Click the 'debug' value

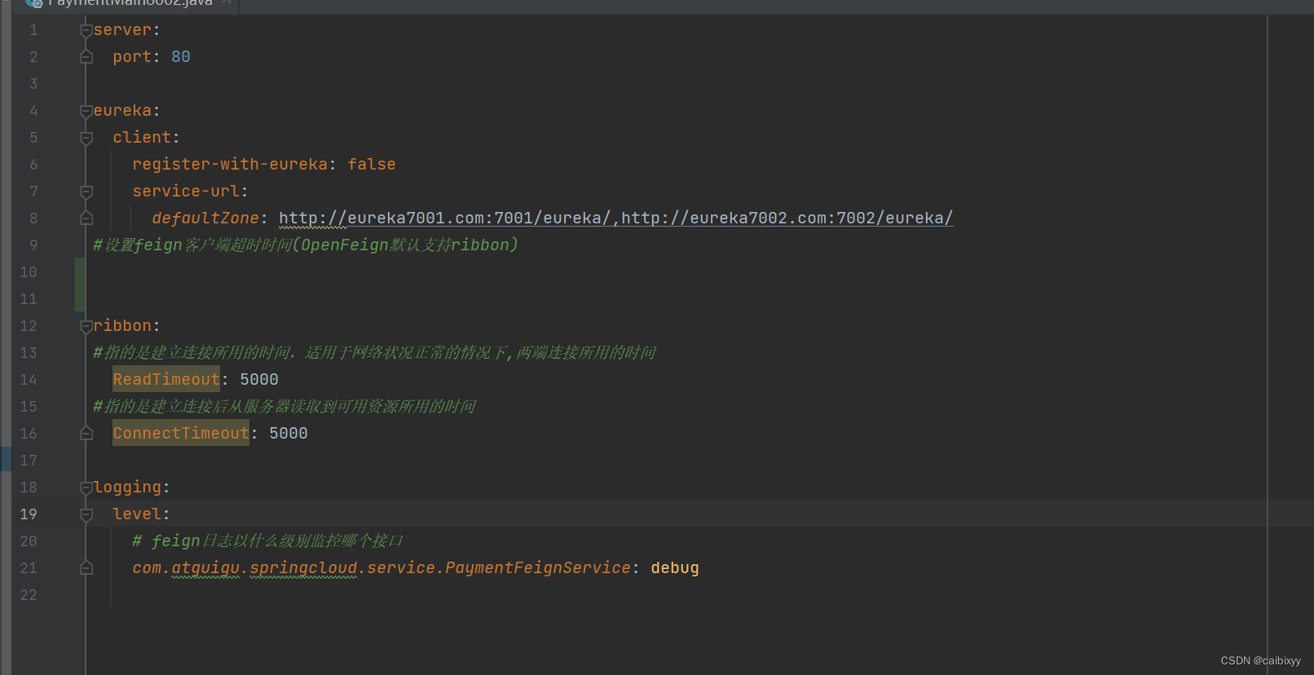[x=675, y=568]
